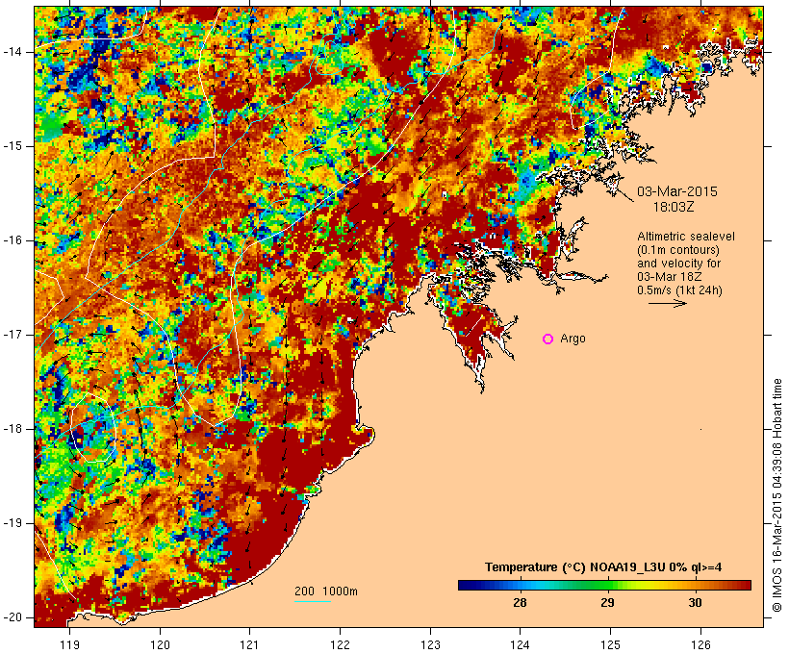The height and width of the screenshot is (654, 789).
Task: Click the 18:03Z time label
Action: [674, 207]
